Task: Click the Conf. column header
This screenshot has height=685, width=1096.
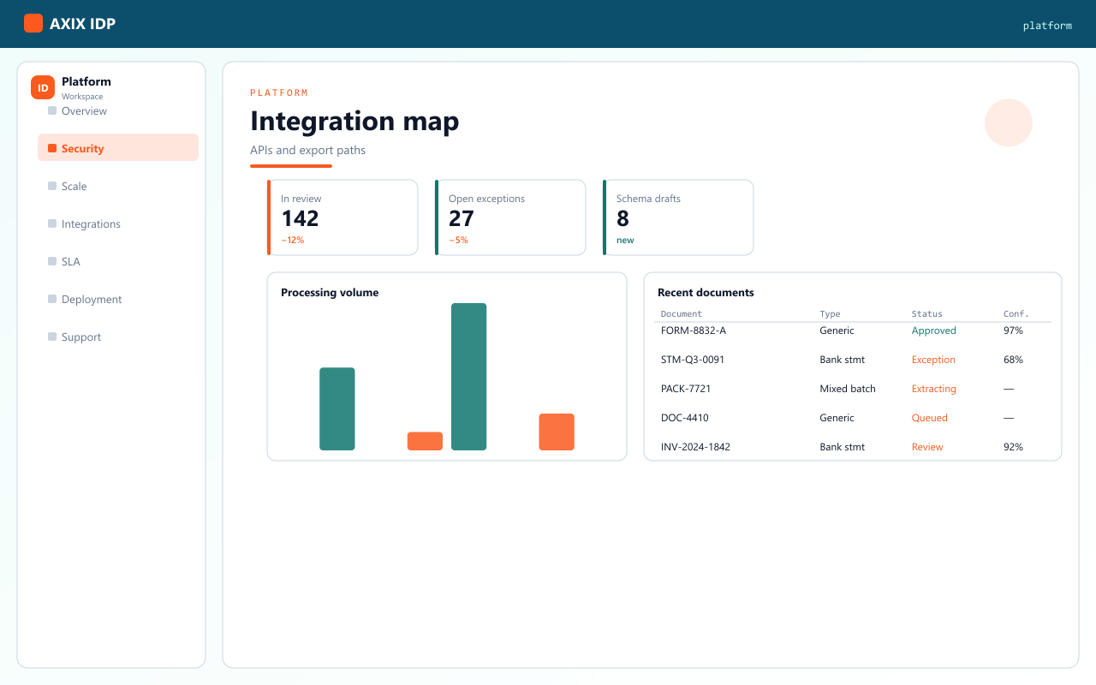Action: click(1016, 314)
